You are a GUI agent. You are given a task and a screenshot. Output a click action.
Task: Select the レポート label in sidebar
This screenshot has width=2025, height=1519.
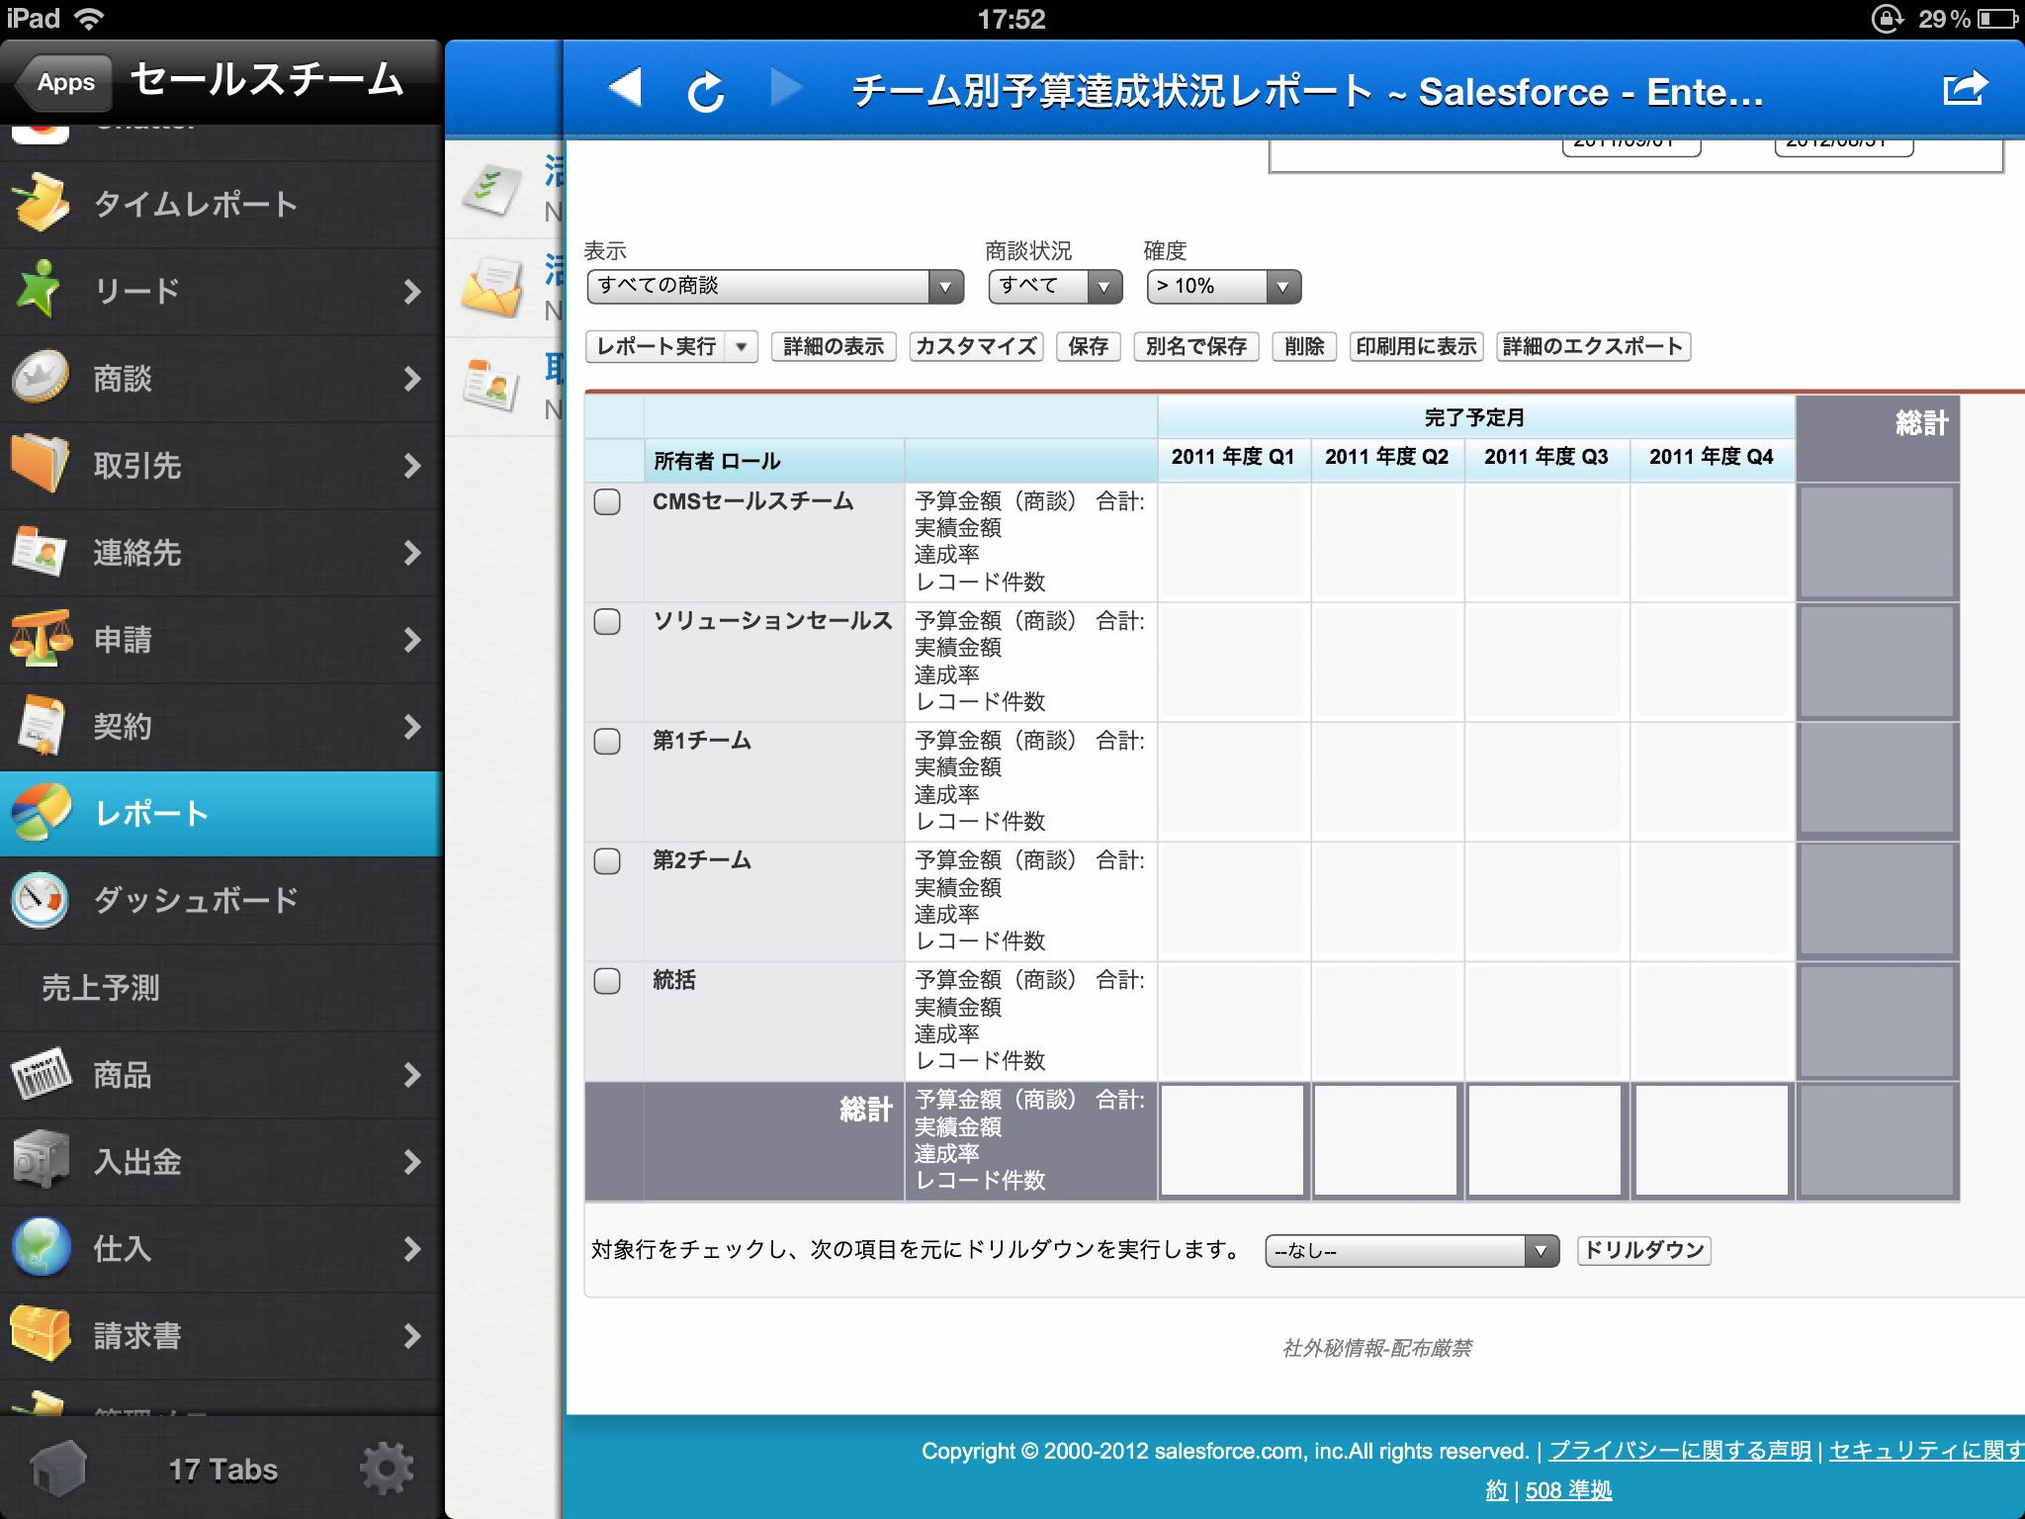pyautogui.click(x=151, y=813)
